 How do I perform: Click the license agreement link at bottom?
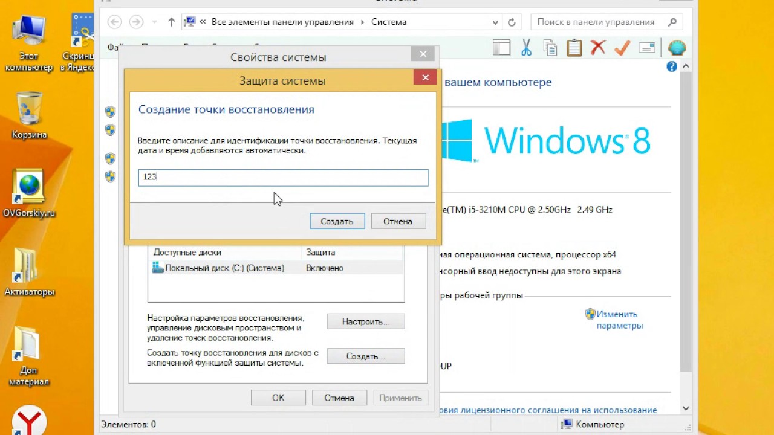coord(549,410)
